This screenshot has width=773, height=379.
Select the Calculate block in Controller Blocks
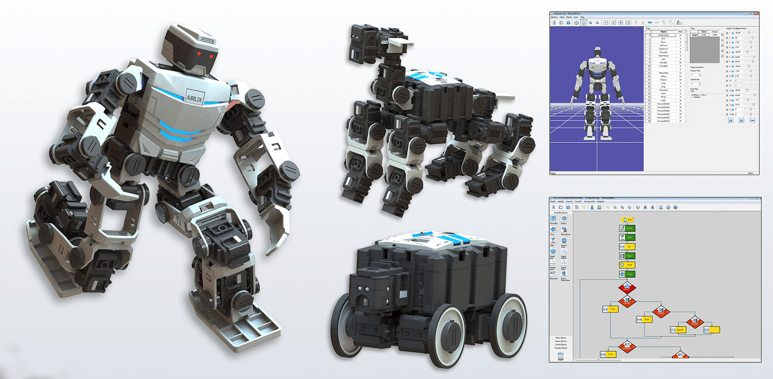pos(553,218)
